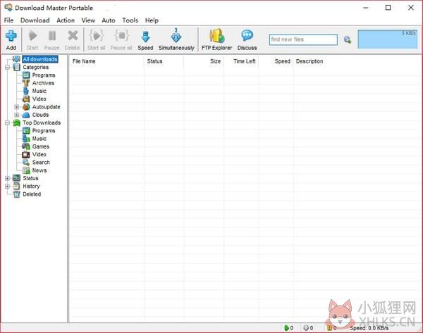Expand the History tree node
Viewport: 423px width, 333px height.
tap(7, 186)
